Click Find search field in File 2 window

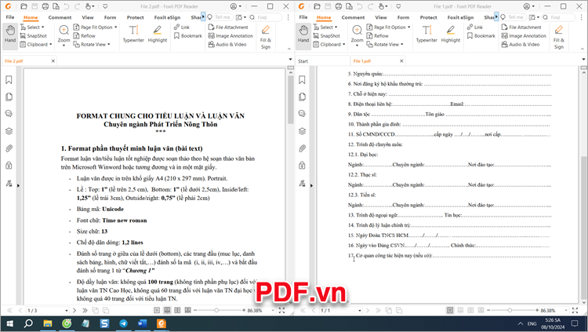point(265,17)
